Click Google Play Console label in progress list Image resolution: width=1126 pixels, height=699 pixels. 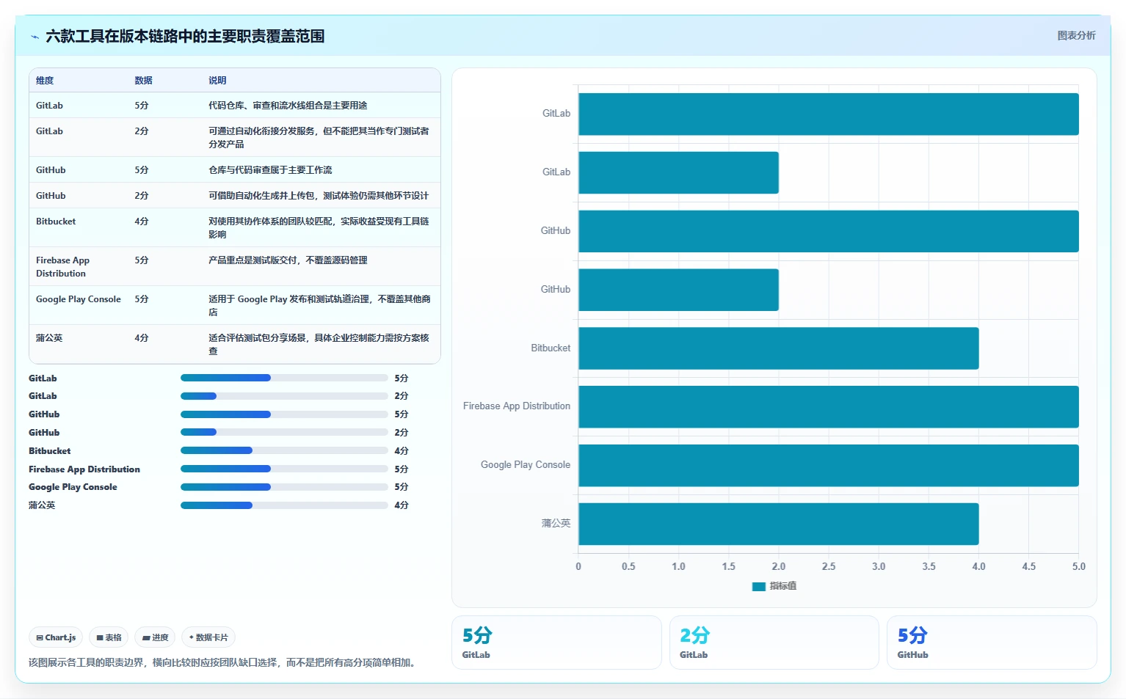pos(73,487)
